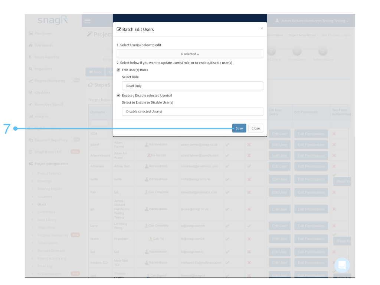The height and width of the screenshot is (285, 380).
Task: Click the red X icon in Admintest row
Action: click(334, 166)
